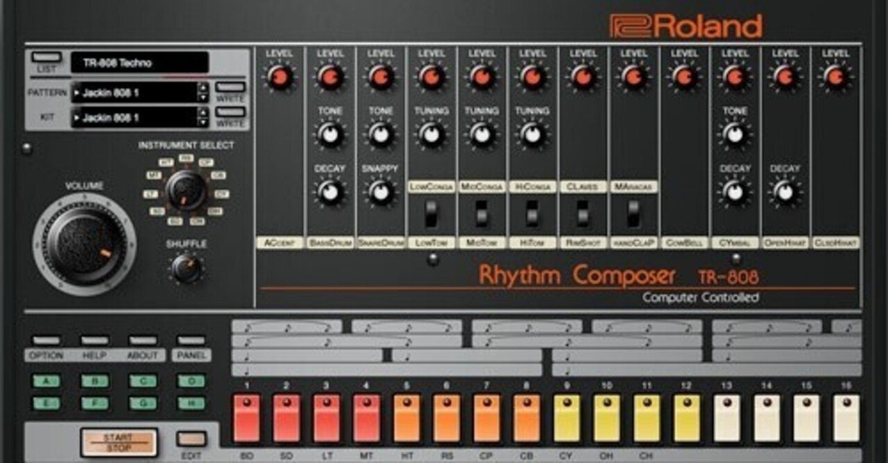Click the BassDrum DECAY knob
This screenshot has width=888, height=463.
click(330, 192)
